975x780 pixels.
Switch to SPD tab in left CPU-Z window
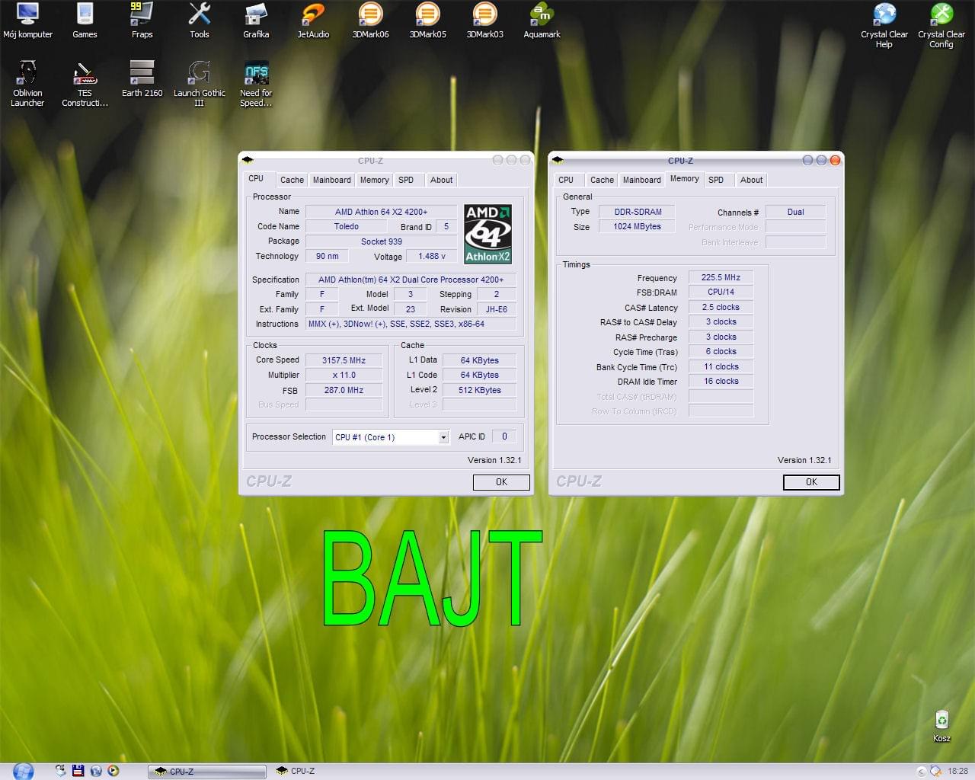pos(406,180)
